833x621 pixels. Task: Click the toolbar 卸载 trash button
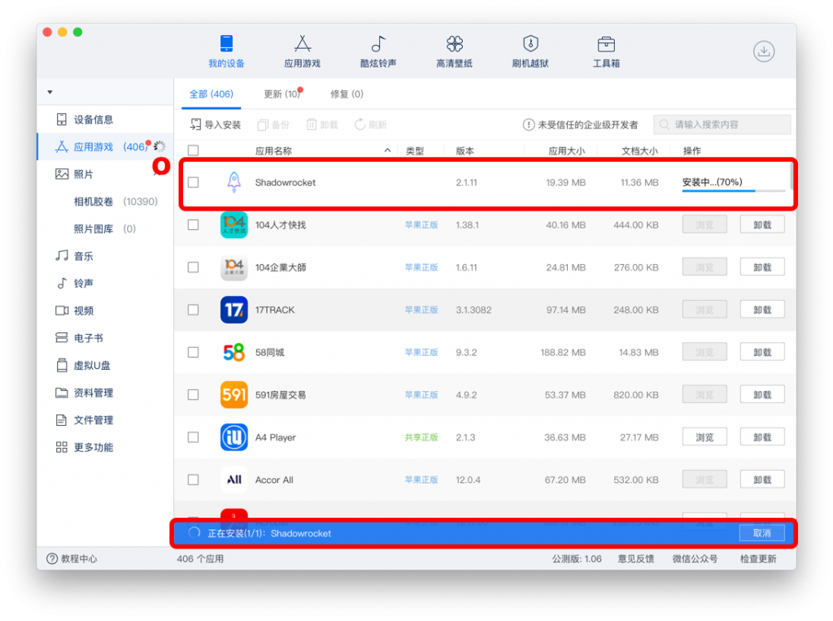[322, 124]
